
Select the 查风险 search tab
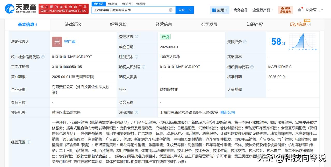point(141,4)
